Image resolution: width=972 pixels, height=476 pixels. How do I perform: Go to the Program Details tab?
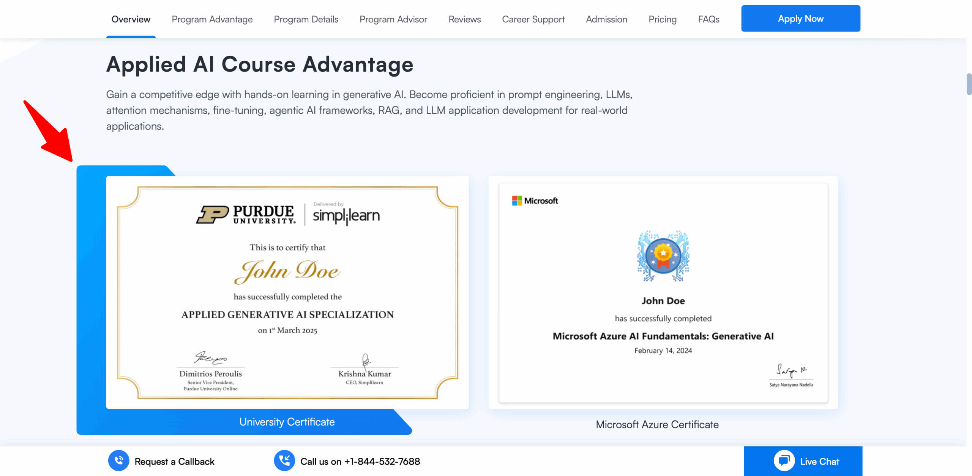[306, 19]
